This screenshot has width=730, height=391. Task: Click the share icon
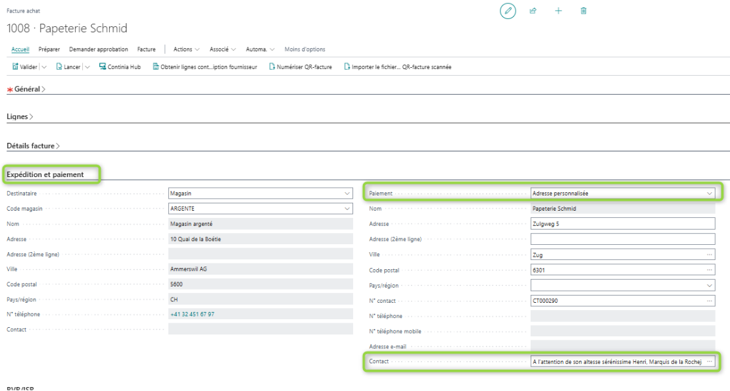coord(533,11)
